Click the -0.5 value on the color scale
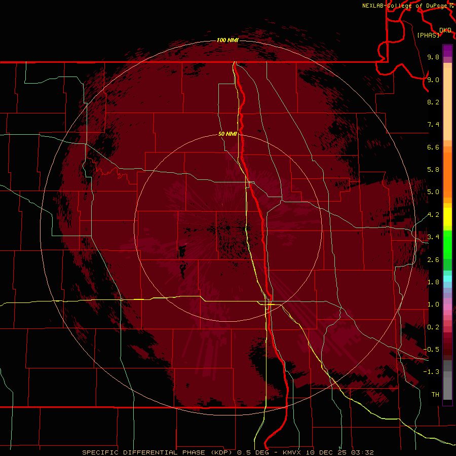 click(x=431, y=350)
